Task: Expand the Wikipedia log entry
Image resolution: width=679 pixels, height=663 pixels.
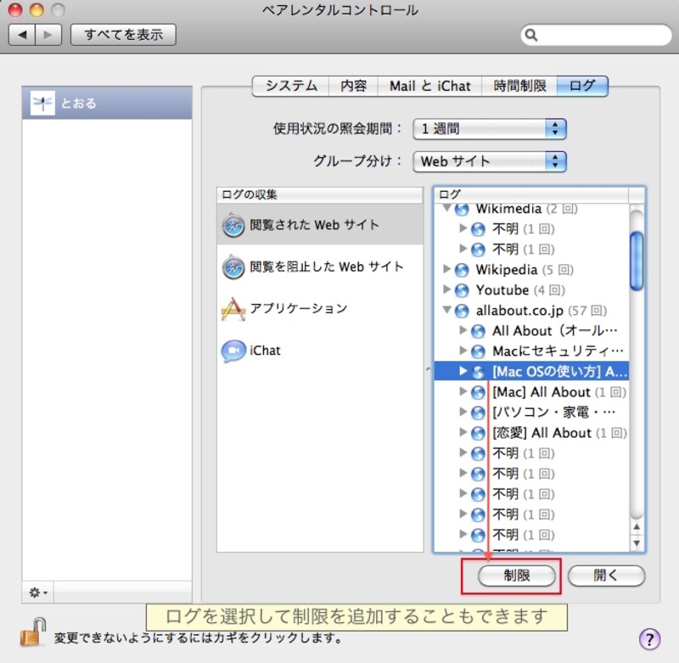Action: click(447, 270)
